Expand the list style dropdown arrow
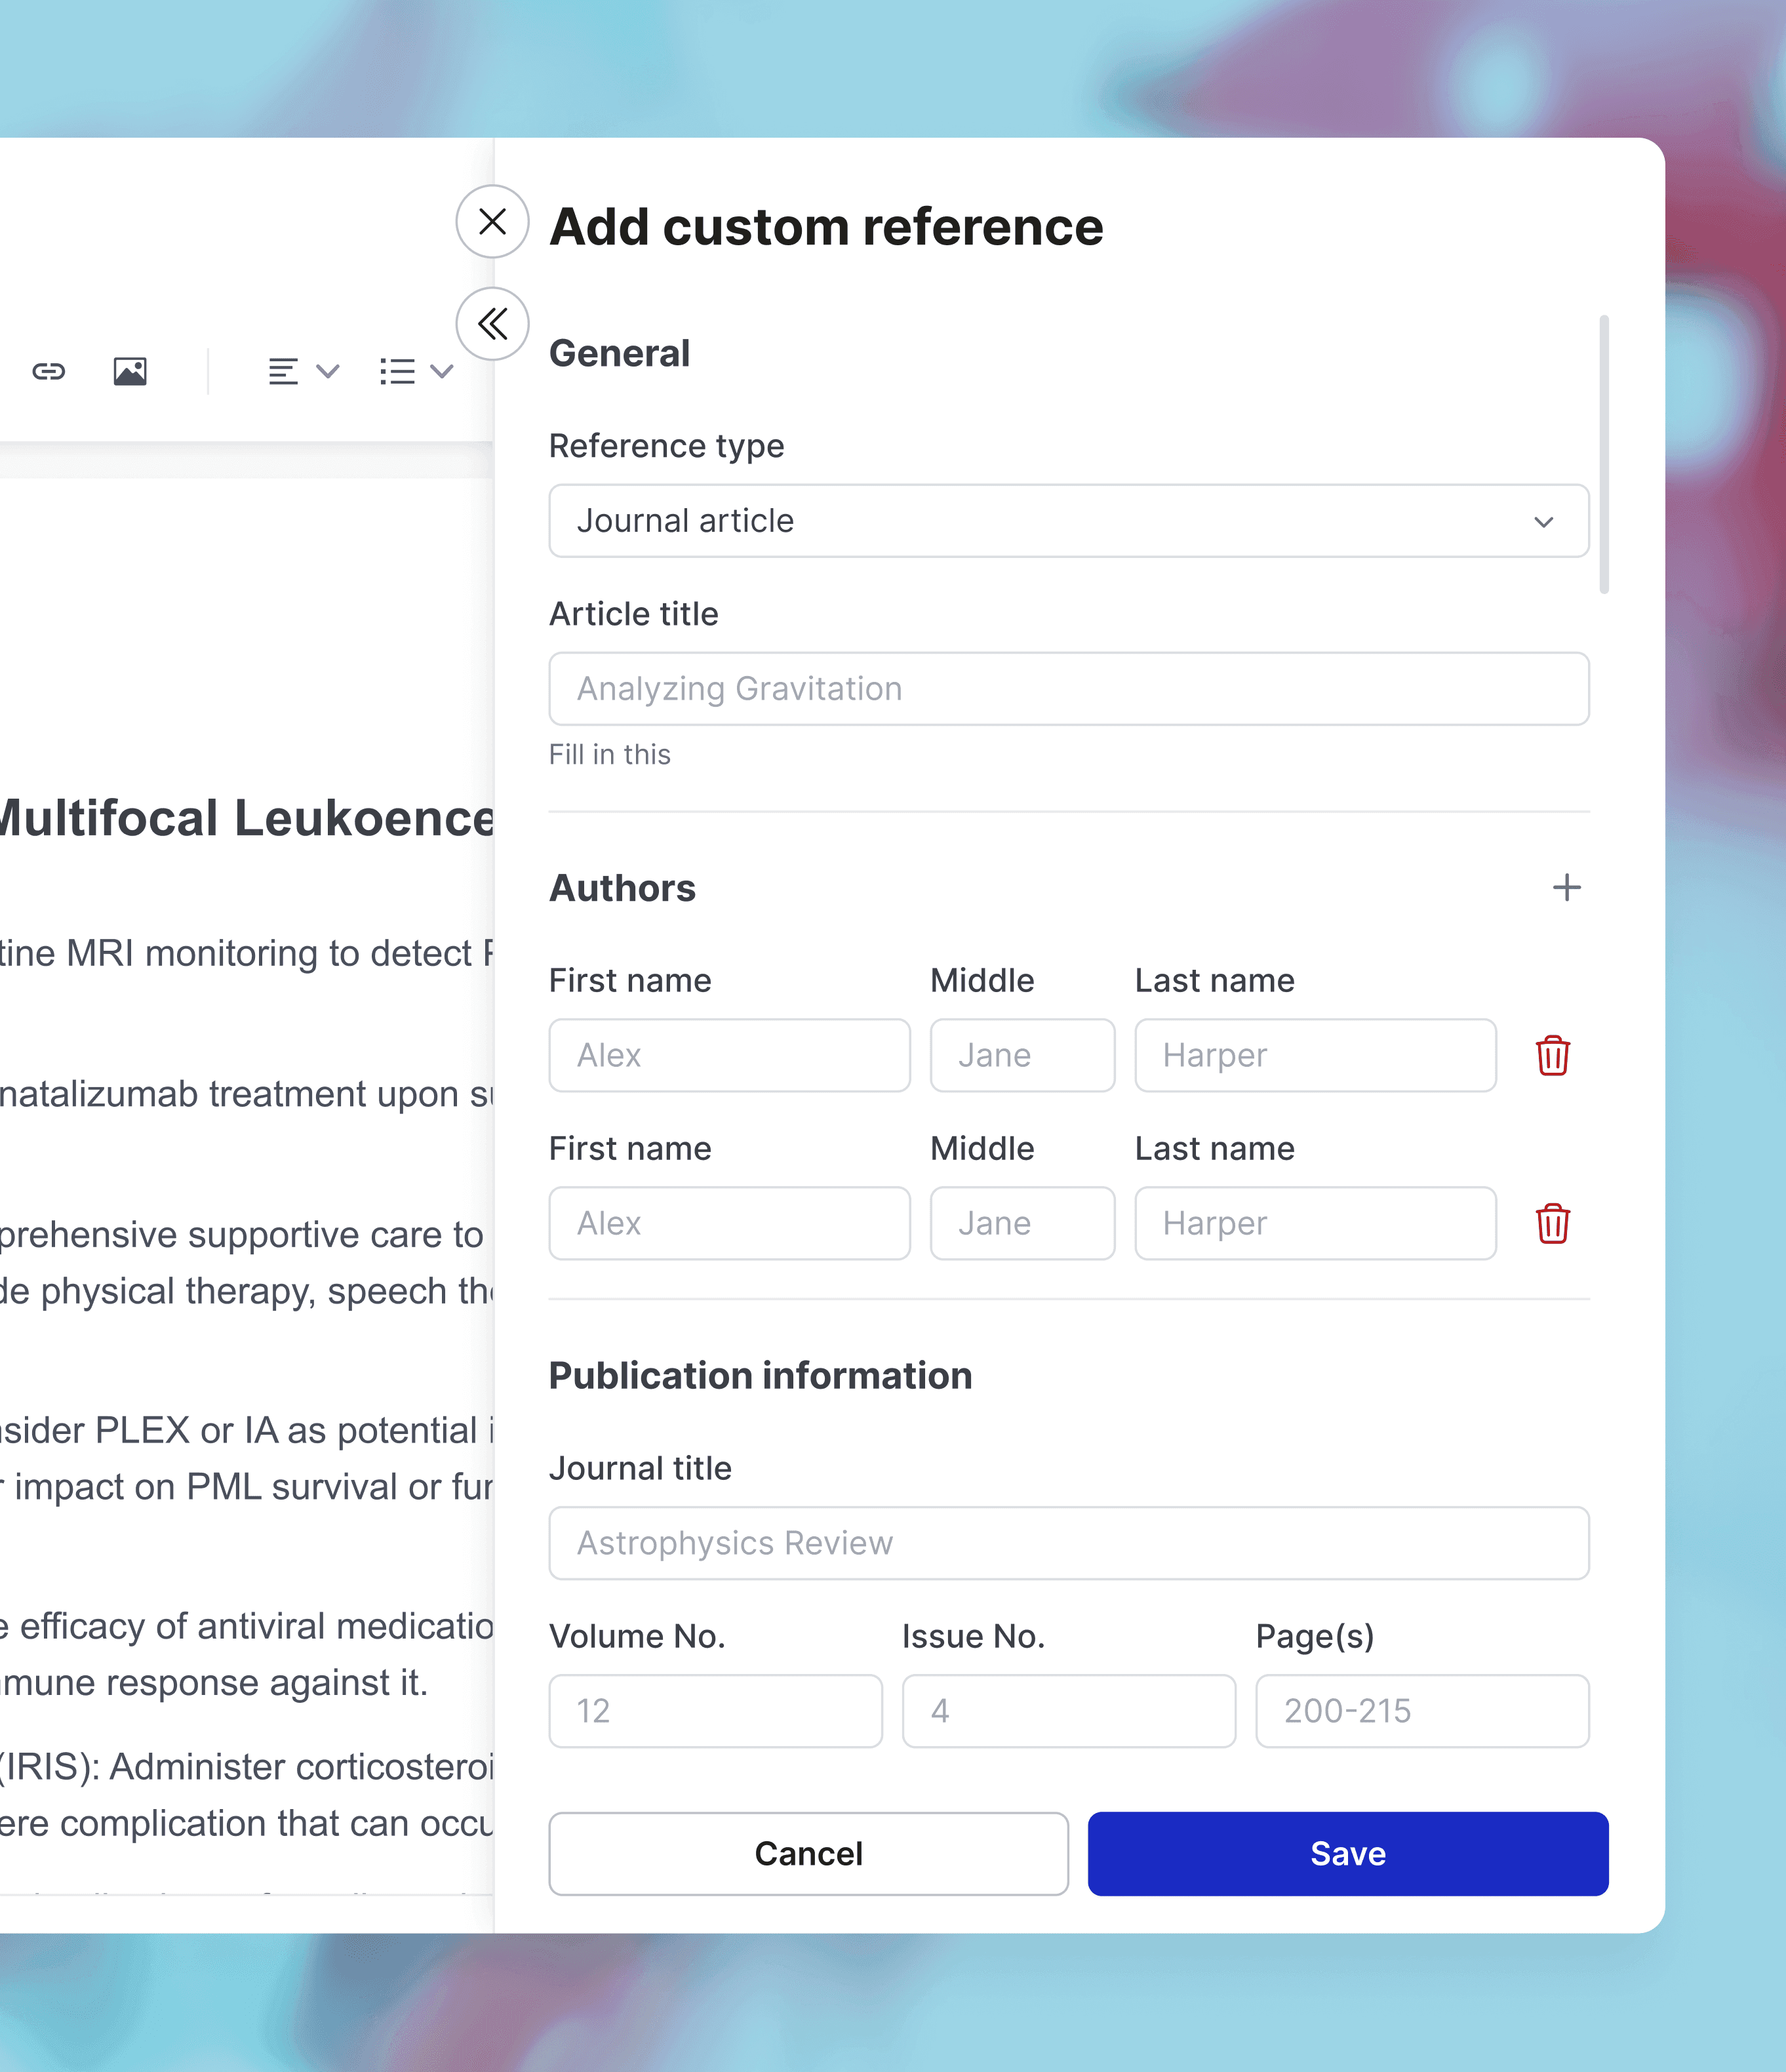The width and height of the screenshot is (1786, 2072). [x=442, y=372]
